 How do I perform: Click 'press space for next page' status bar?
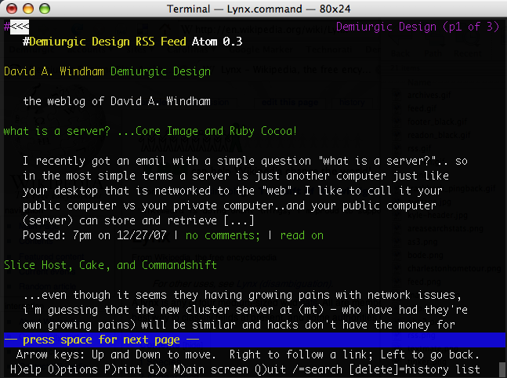tap(255, 340)
